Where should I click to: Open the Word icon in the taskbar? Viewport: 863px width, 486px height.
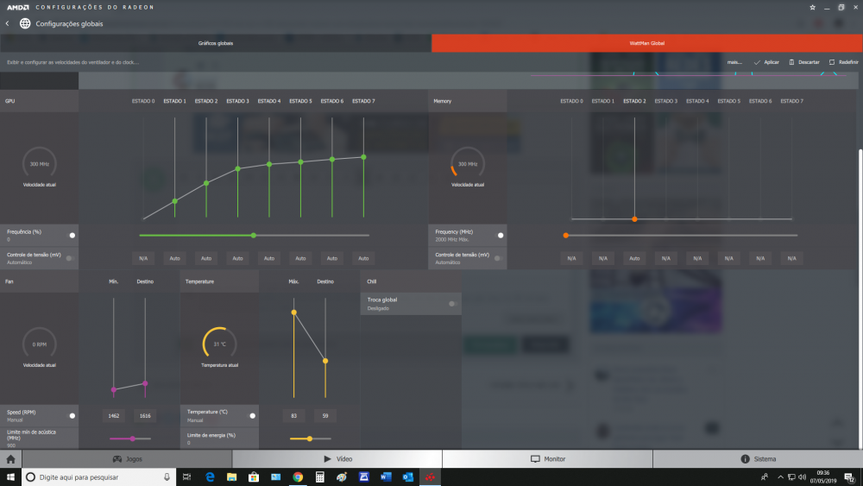pos(386,477)
